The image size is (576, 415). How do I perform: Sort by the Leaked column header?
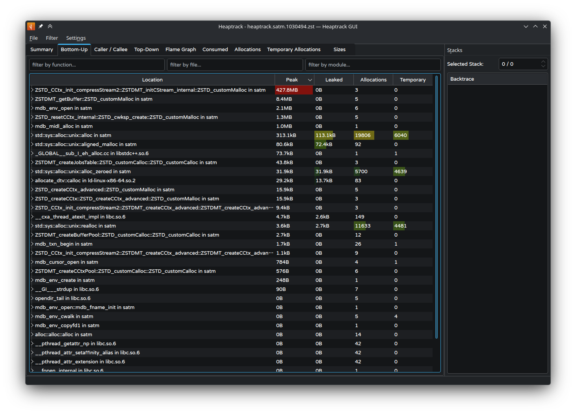pos(334,80)
